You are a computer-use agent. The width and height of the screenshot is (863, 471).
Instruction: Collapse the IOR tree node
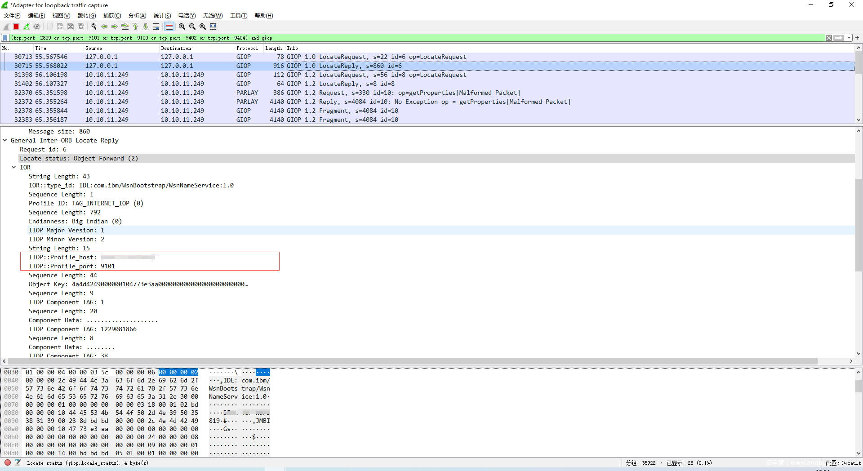coord(14,167)
